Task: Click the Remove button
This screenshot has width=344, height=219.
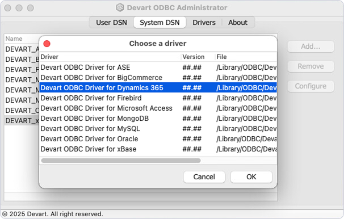Action: tap(311, 66)
